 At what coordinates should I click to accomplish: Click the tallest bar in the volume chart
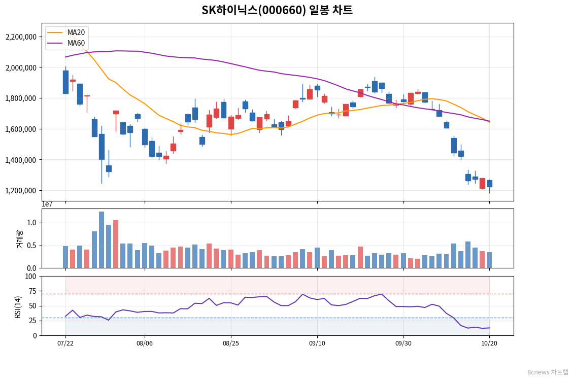click(101, 240)
